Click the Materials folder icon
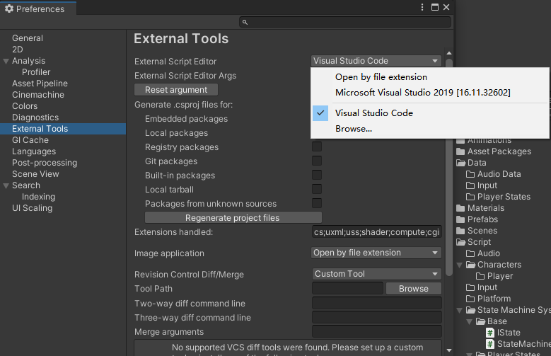Screen dimensions: 551x356 tap(460, 208)
